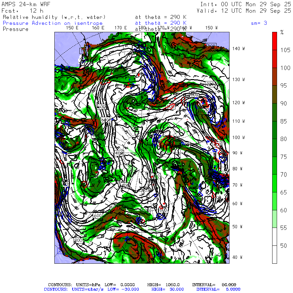
Task: Click the '105' colorbar tick label
Action: point(285,50)
